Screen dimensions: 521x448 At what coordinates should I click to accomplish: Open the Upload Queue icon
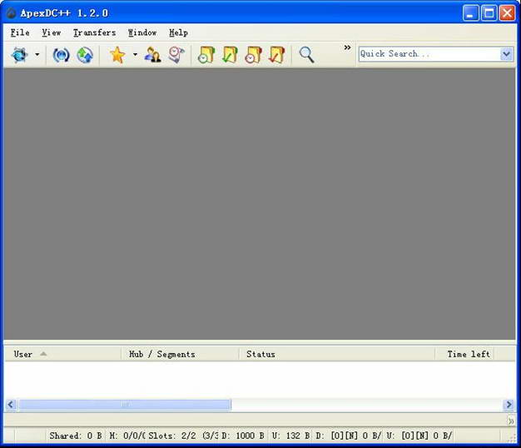(x=254, y=55)
